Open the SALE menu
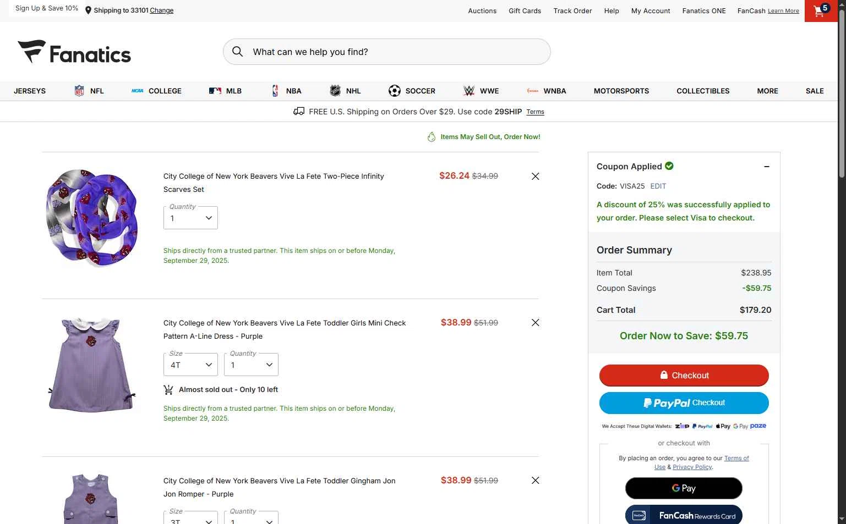The height and width of the screenshot is (524, 846). 815,91
